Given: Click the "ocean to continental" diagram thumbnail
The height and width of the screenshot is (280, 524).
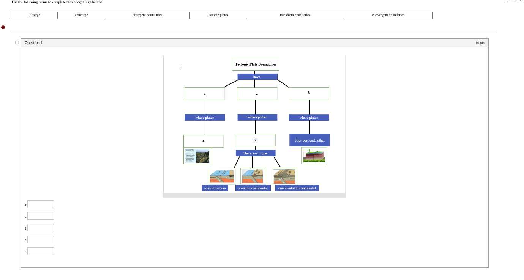Looking at the screenshot, I should tap(253, 176).
